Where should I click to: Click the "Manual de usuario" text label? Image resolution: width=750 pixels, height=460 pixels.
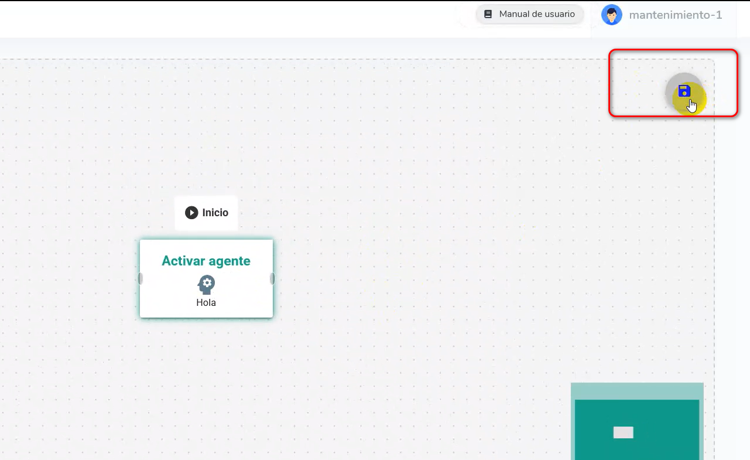pos(537,14)
